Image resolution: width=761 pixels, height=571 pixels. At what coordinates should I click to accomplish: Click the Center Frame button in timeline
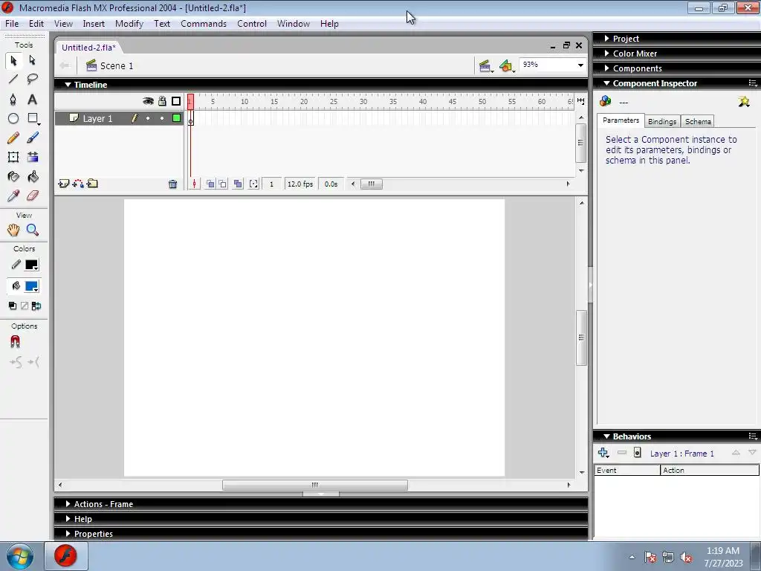click(194, 184)
